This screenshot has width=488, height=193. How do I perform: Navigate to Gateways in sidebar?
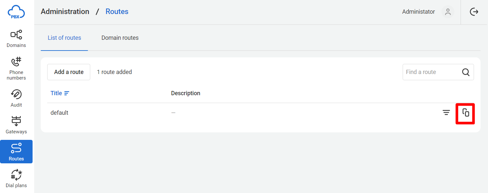16,125
